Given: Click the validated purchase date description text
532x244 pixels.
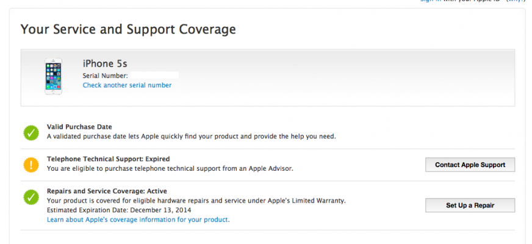Looking at the screenshot, I should click(x=192, y=137).
